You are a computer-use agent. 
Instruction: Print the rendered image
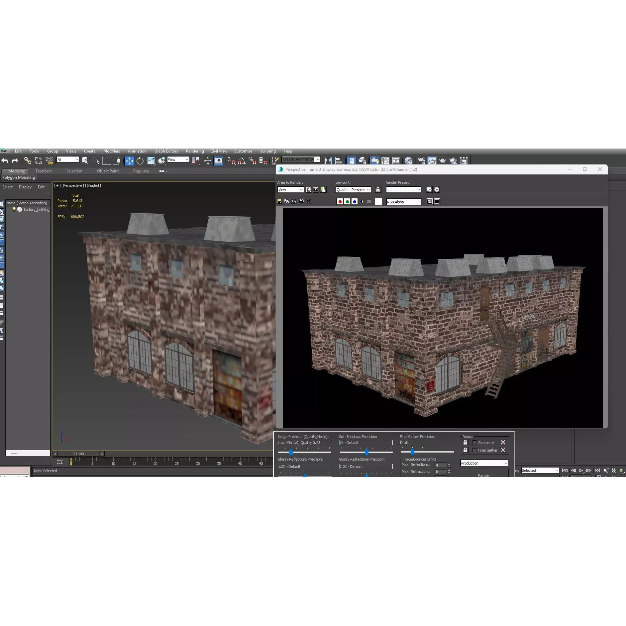(x=301, y=201)
